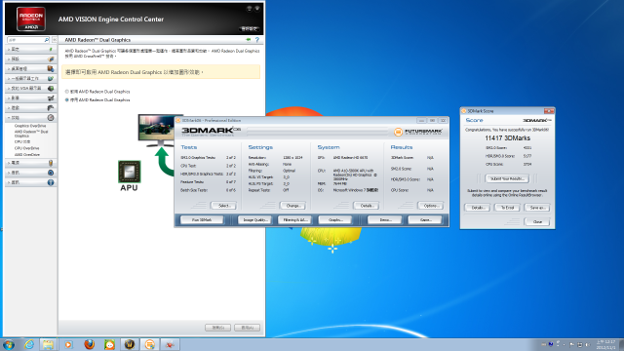Click the Demo... button in 3DMark06
624x351 pixels.
click(x=385, y=219)
